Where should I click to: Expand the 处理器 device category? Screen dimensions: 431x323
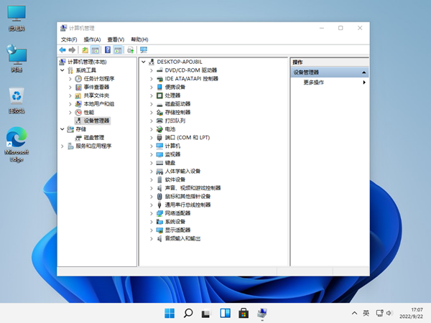(152, 95)
